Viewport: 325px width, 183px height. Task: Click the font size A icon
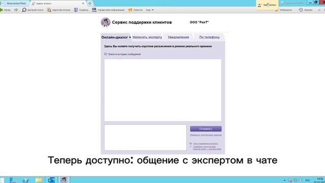pos(319,10)
